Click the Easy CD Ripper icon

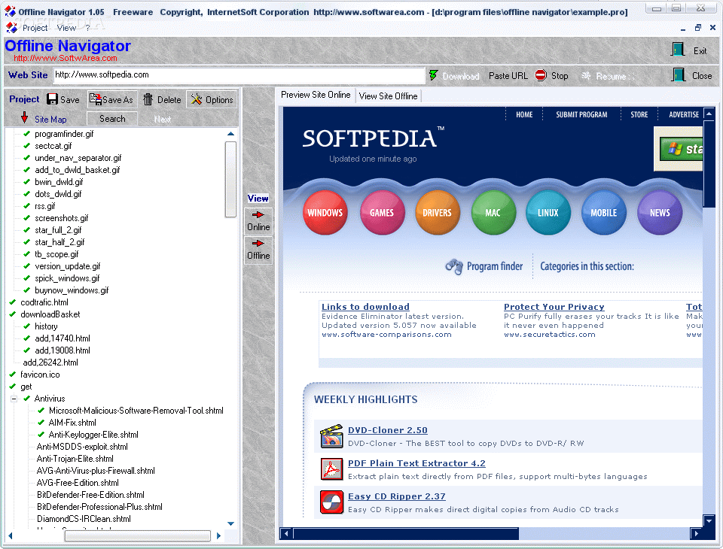[x=331, y=502]
